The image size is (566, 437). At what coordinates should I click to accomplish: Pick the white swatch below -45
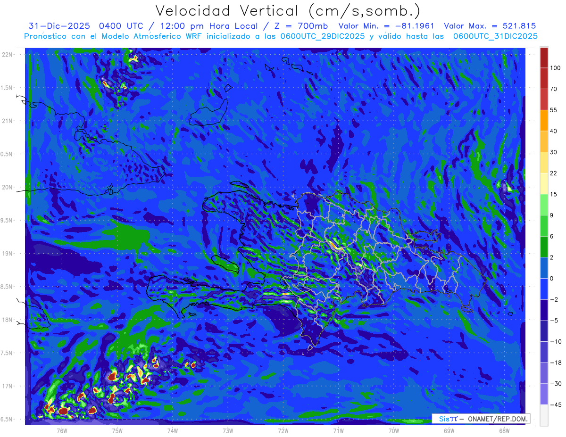(x=544, y=415)
